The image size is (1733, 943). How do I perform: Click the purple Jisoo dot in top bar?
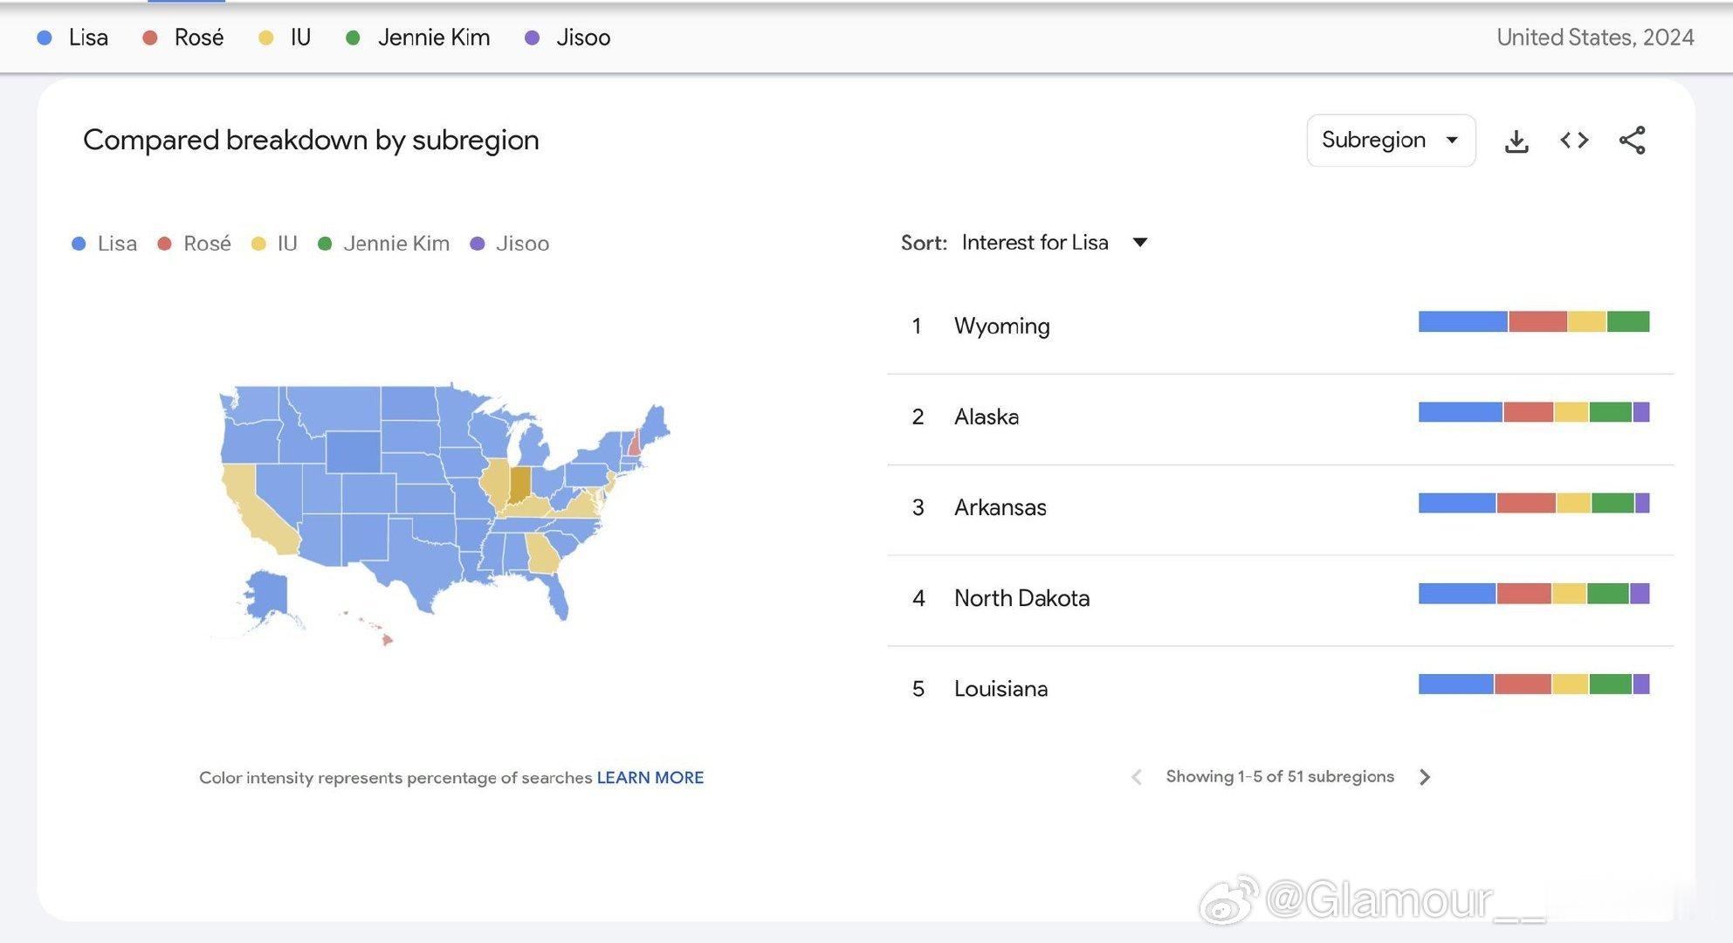[x=532, y=38]
